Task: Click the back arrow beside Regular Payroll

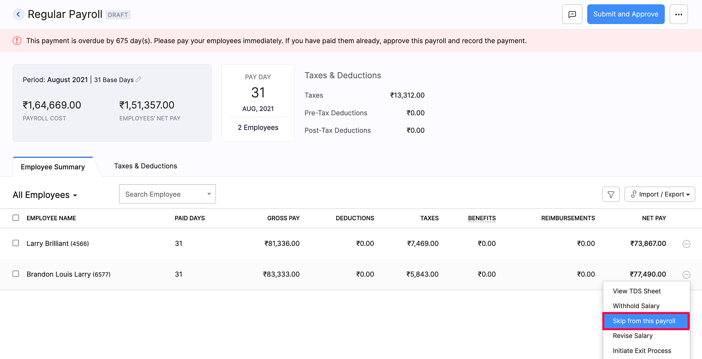Action: click(18, 14)
